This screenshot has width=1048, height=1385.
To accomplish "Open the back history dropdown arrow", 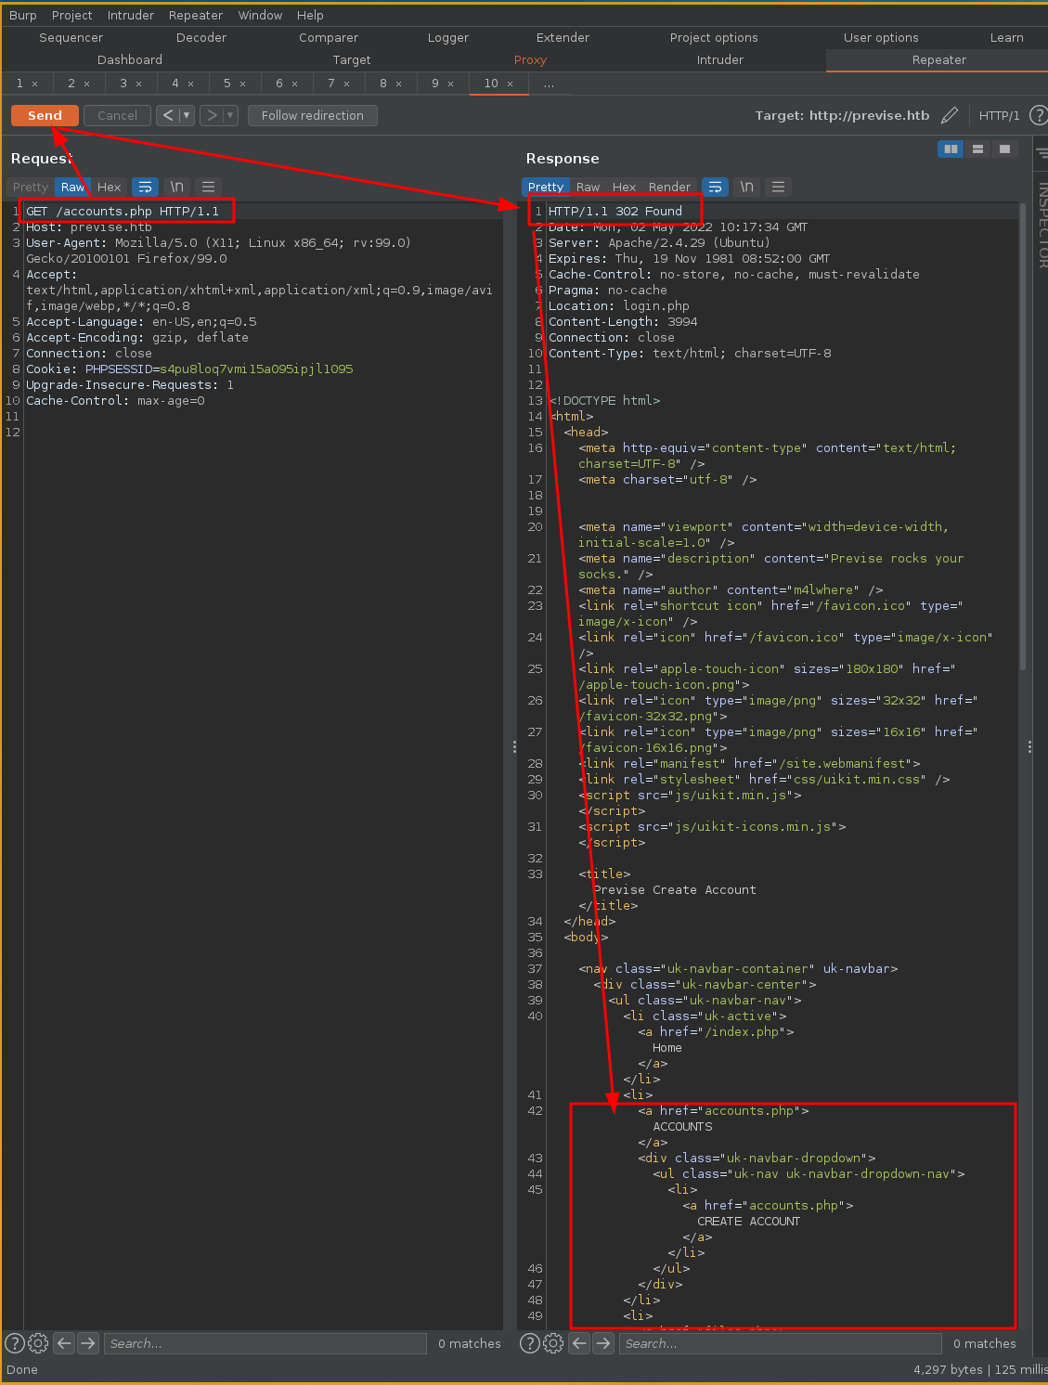I will coord(187,115).
